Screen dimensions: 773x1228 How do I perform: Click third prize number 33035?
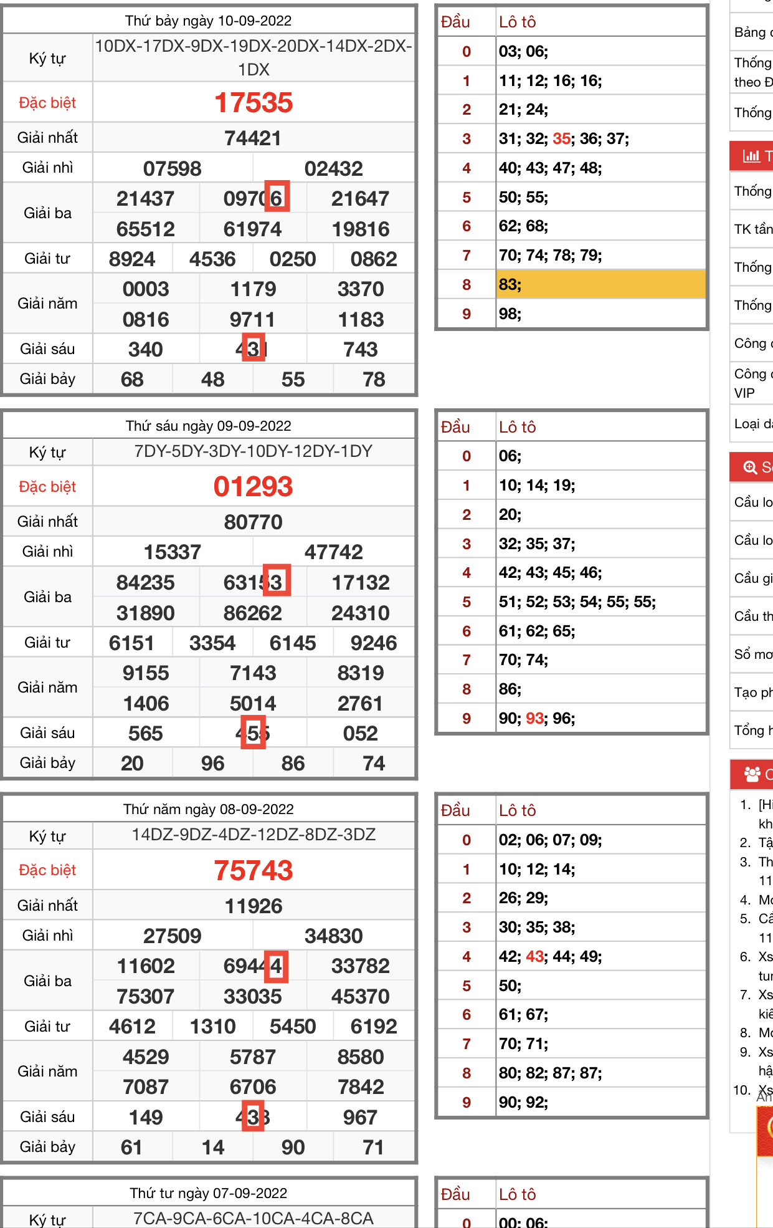click(253, 996)
